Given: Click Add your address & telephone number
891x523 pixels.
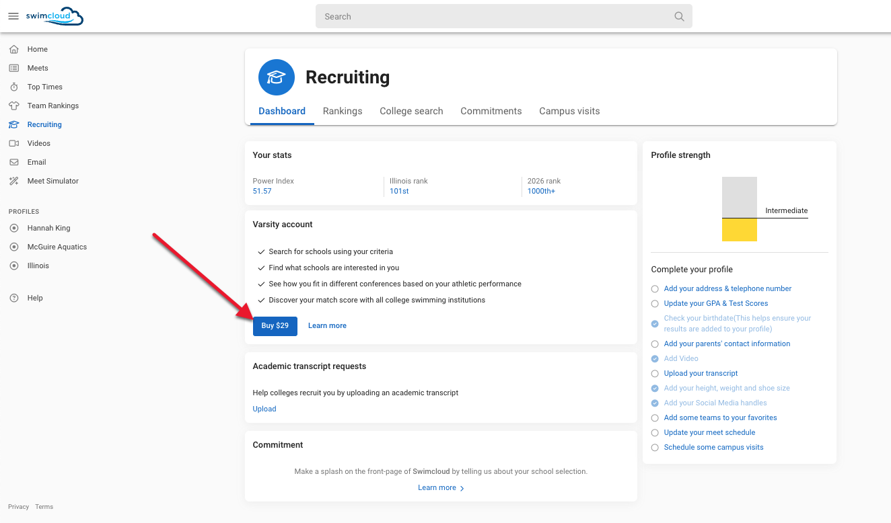Looking at the screenshot, I should point(727,288).
